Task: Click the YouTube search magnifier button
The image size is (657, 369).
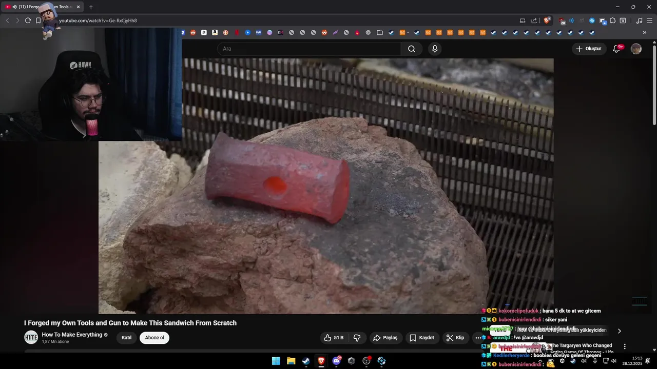Action: pos(412,49)
